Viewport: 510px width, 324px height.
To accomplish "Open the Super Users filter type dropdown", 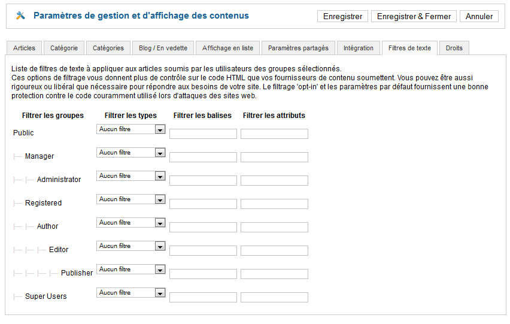I will pyautogui.click(x=130, y=293).
